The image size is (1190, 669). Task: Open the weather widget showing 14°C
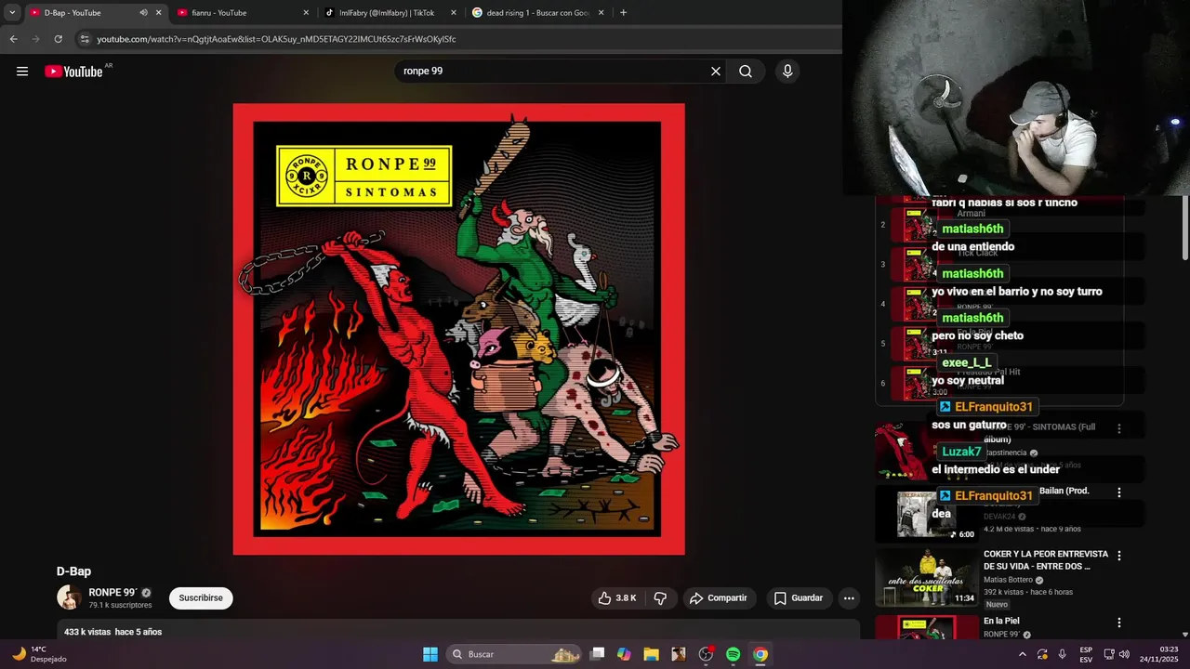point(39,654)
